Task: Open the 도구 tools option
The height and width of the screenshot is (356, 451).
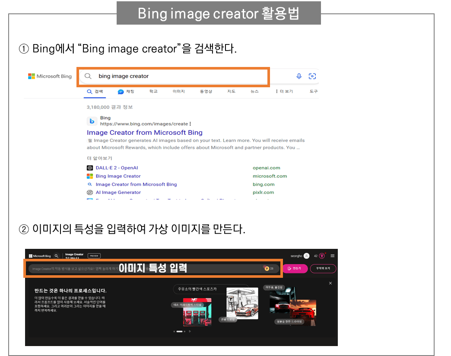Action: tap(314, 91)
